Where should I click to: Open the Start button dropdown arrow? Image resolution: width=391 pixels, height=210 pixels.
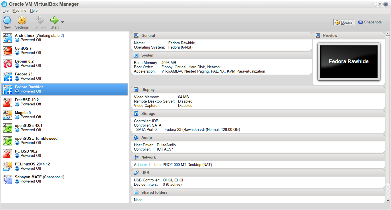click(62, 22)
